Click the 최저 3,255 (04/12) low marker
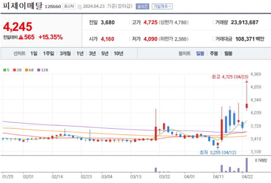Viewport: 271px width, 183px height. tap(218, 152)
